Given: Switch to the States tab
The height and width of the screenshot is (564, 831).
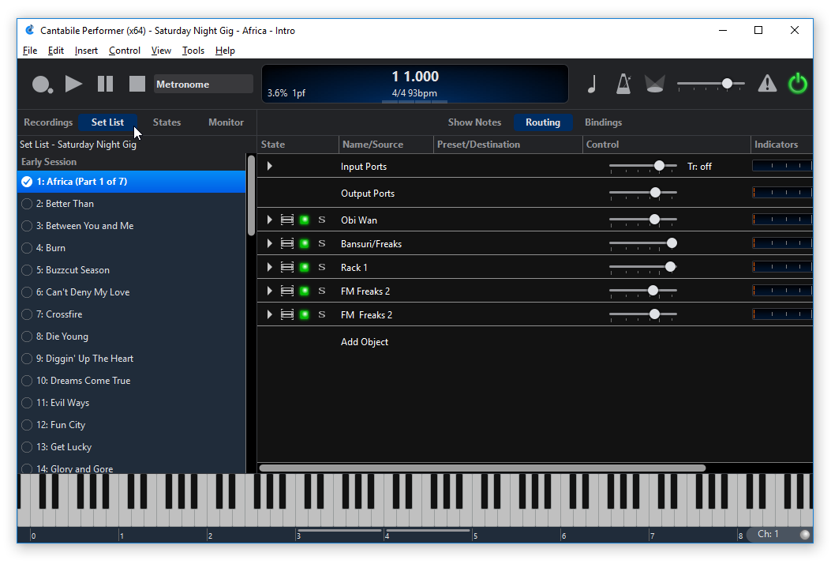Looking at the screenshot, I should tap(167, 122).
